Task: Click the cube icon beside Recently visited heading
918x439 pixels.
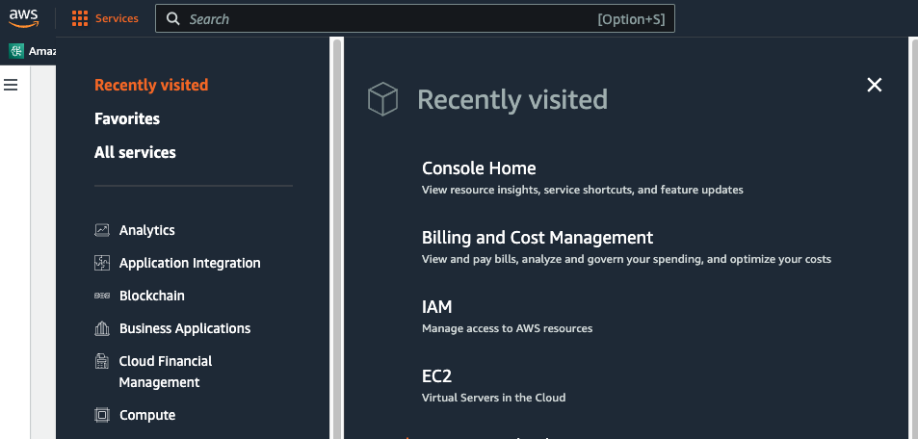Action: 382,99
